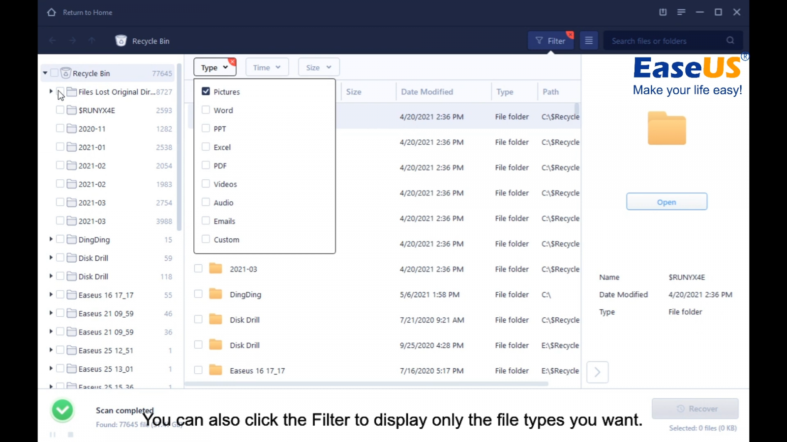Select the Emails type checkbox
Screen dimensions: 787x442
pyautogui.click(x=206, y=221)
